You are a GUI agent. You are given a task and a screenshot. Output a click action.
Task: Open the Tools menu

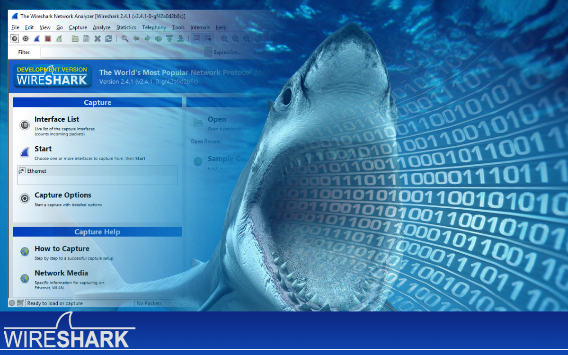click(178, 27)
